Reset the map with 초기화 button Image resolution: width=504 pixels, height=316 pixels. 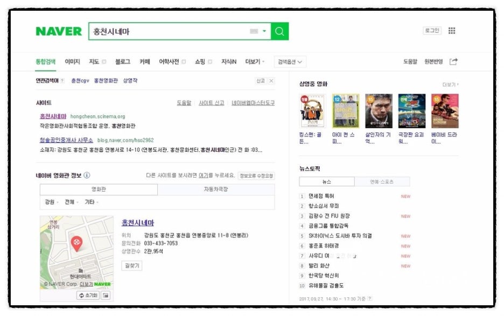88,295
